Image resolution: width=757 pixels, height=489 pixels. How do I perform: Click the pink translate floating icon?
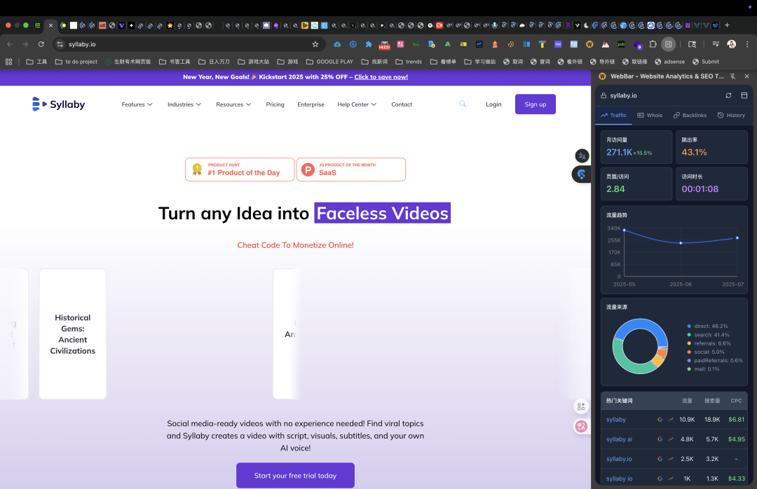581,426
